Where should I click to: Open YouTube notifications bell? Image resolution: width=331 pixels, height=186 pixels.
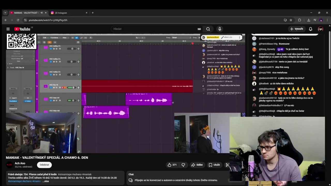[x=311, y=29]
